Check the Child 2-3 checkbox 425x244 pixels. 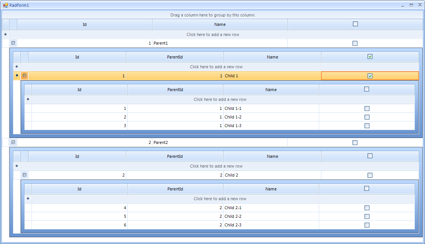tap(367, 225)
